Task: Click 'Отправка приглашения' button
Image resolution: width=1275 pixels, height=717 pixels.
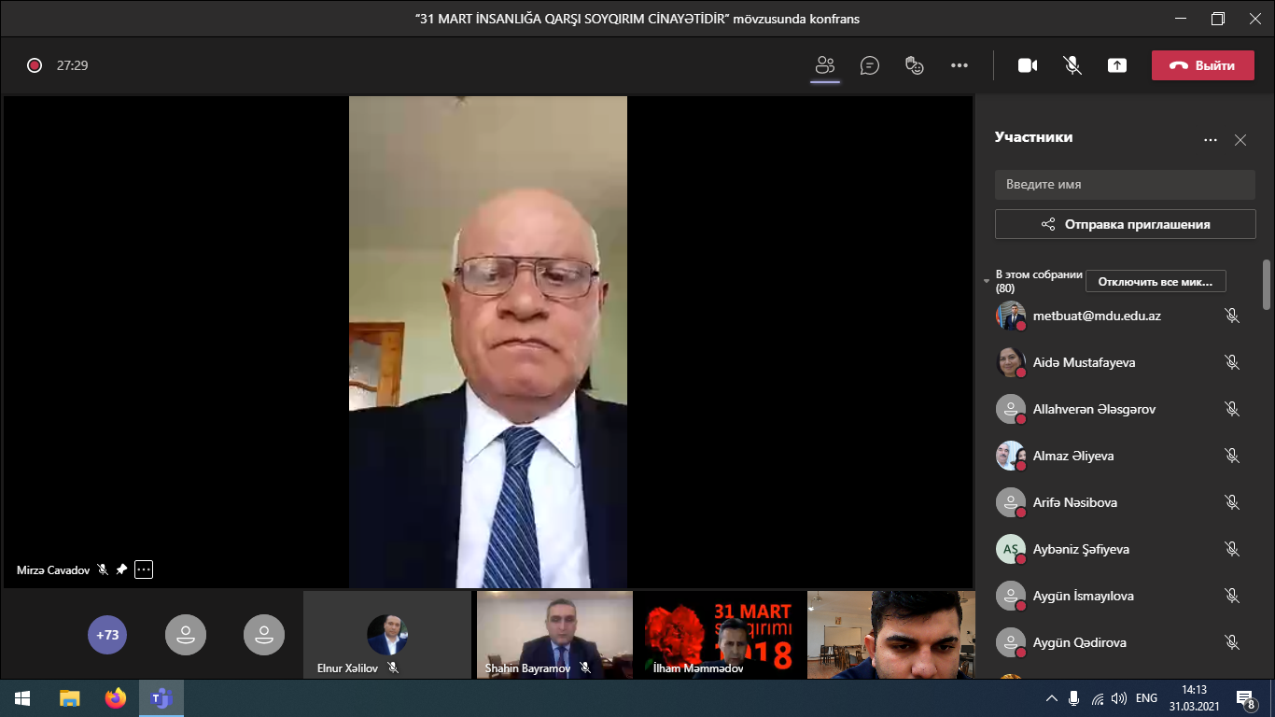Action: (x=1125, y=224)
